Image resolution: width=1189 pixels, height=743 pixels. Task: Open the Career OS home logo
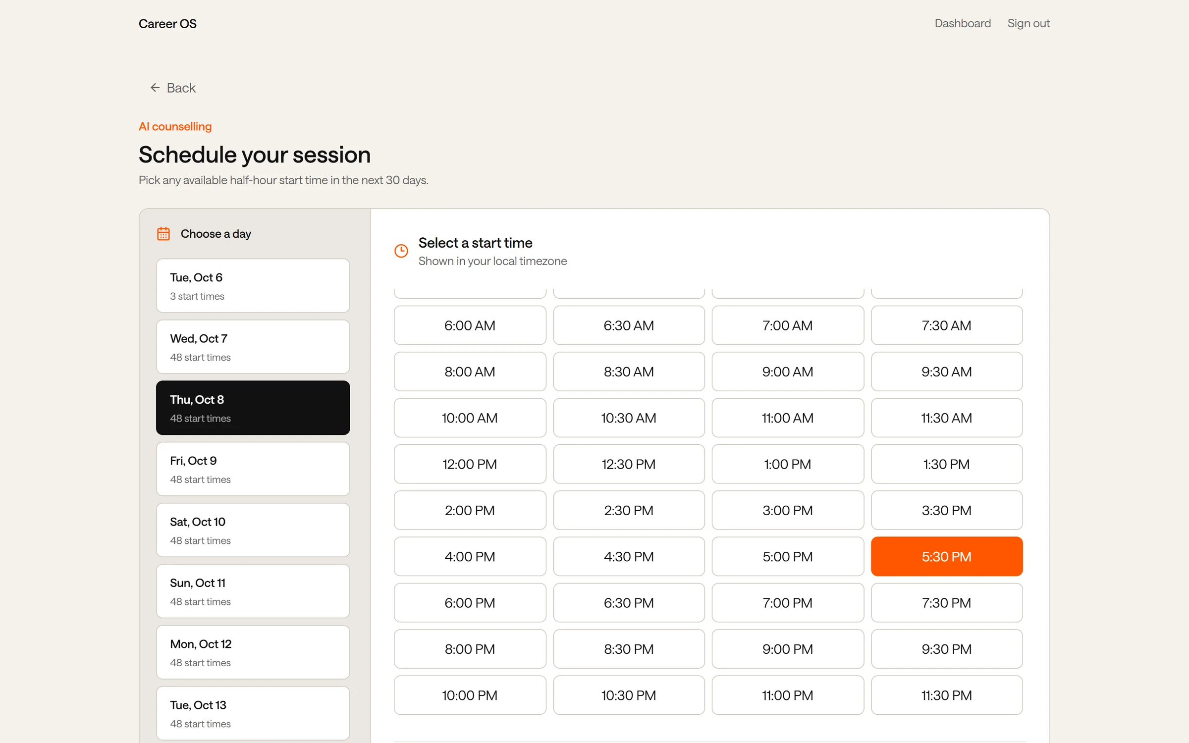167,24
